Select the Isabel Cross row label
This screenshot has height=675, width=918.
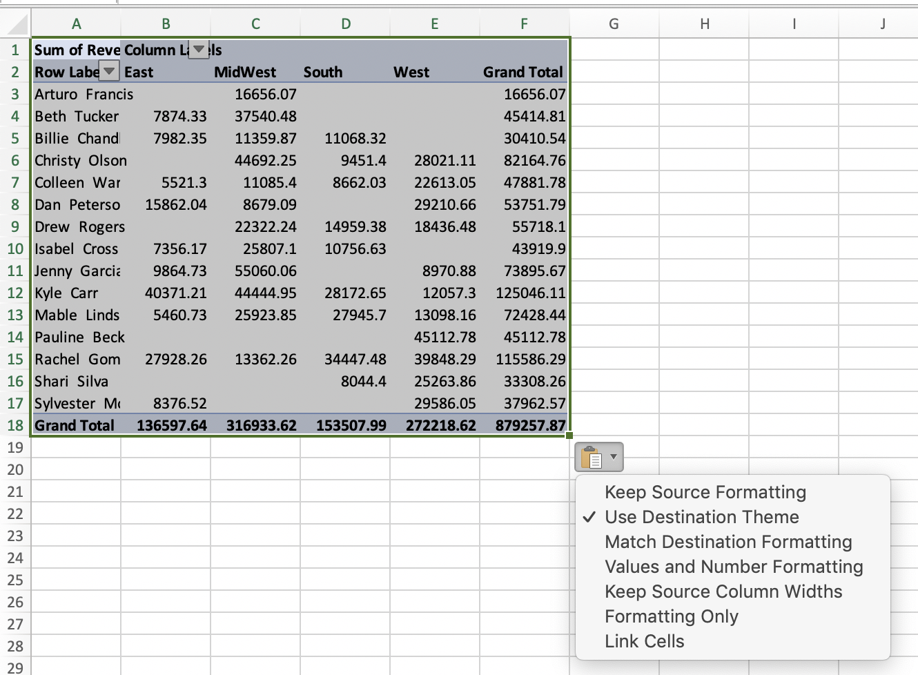[x=76, y=248]
